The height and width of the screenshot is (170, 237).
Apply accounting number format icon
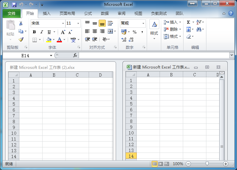[124, 32]
